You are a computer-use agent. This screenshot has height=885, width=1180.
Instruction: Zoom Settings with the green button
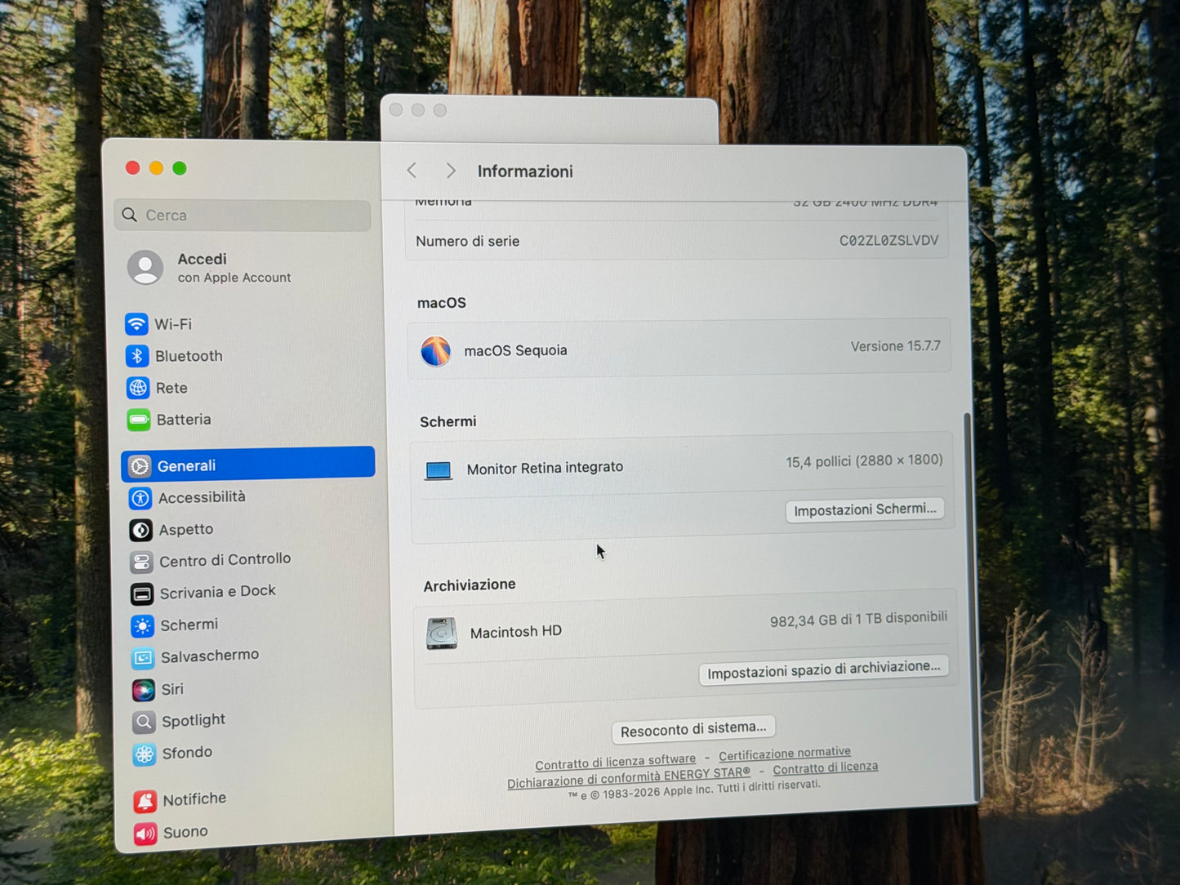(x=180, y=168)
